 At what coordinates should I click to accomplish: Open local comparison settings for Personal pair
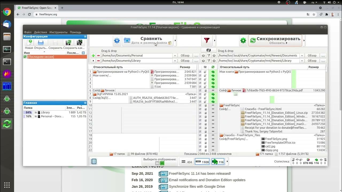203,55
